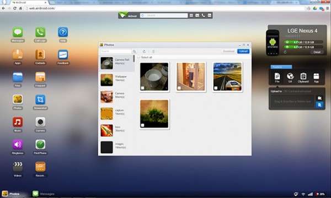
Task: Select the Url tool in Toolbox
Action: tap(290, 78)
